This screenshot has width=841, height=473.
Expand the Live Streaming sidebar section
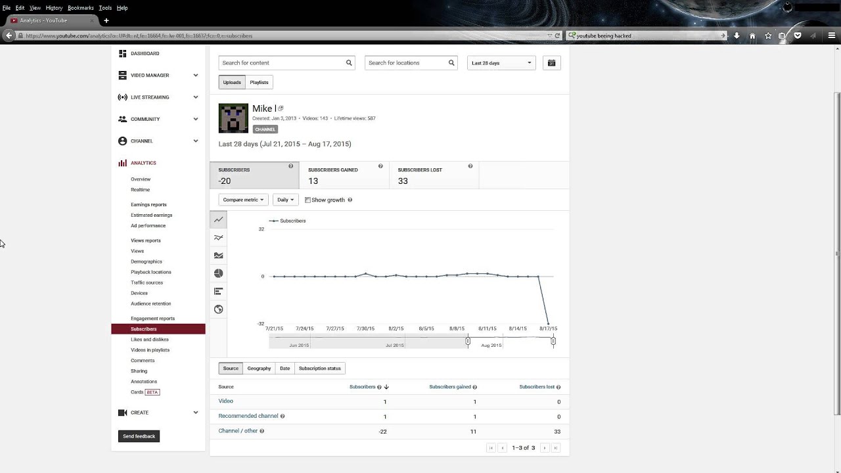click(196, 97)
